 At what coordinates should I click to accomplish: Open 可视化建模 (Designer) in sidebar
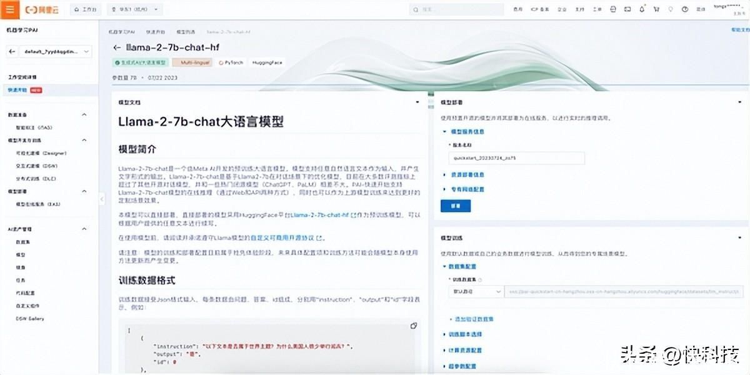(41, 152)
